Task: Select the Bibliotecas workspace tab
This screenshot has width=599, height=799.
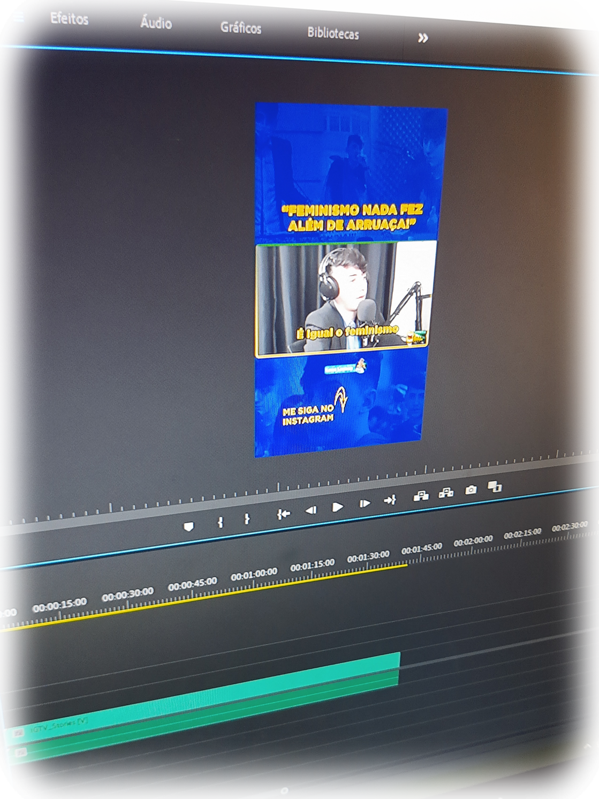Action: 333,33
